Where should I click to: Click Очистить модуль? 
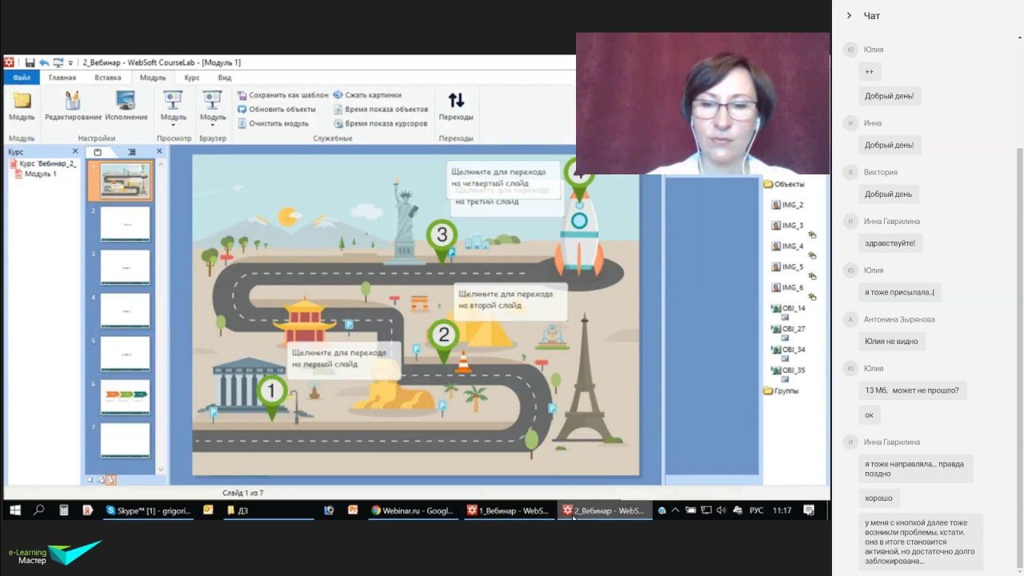point(273,124)
